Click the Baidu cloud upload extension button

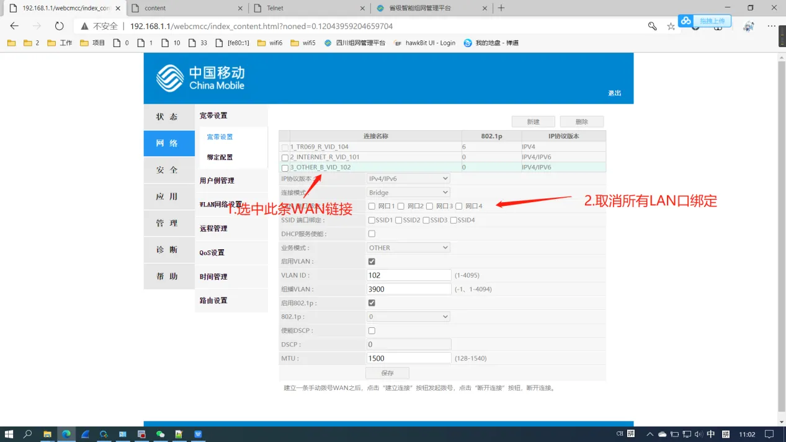pyautogui.click(x=705, y=21)
